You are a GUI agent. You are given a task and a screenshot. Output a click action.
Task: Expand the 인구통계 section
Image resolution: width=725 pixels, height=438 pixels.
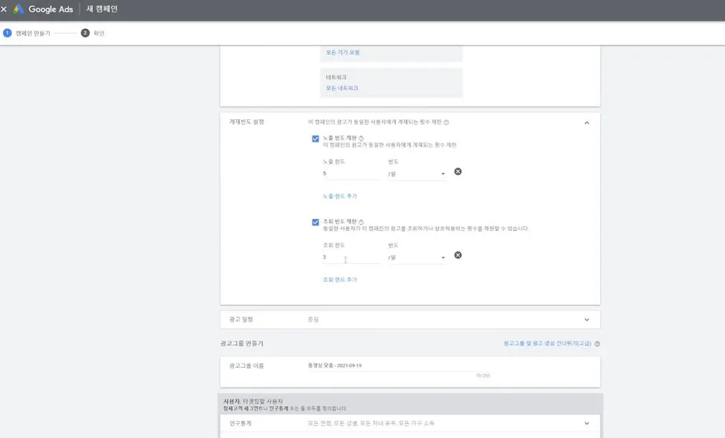[x=587, y=422]
